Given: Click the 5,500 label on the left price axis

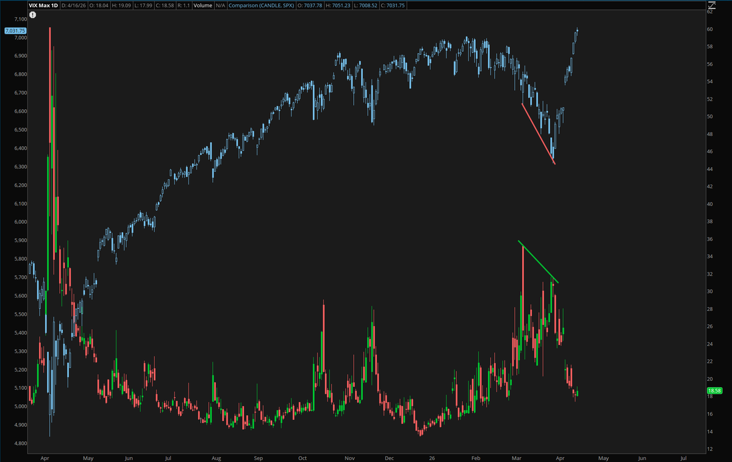Looking at the screenshot, I should tap(20, 315).
